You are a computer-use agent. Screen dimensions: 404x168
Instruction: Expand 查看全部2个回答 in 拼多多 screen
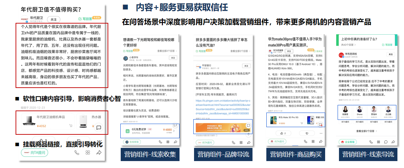[240, 51]
